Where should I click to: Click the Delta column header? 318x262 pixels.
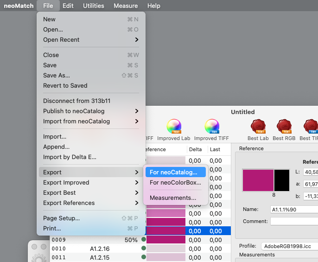click(x=195, y=149)
